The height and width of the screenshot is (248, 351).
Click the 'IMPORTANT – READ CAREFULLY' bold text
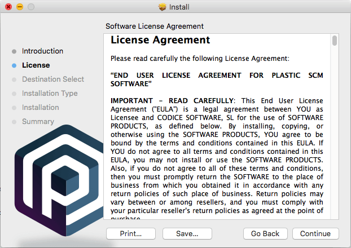[x=172, y=101]
